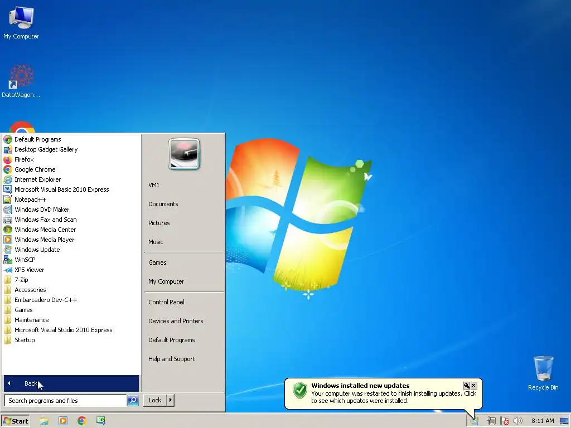Expand the Embarcadero Dev-C++ folder
Screen dimensions: 571x428
46,300
